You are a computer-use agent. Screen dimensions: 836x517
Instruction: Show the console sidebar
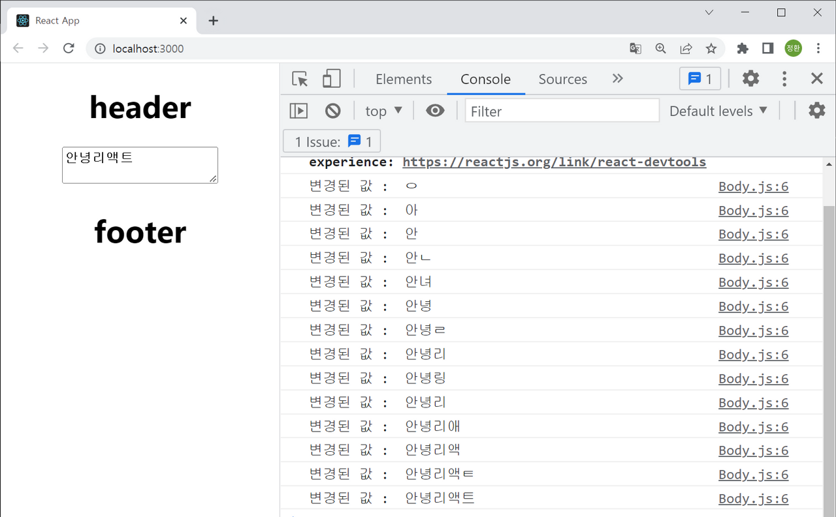298,111
